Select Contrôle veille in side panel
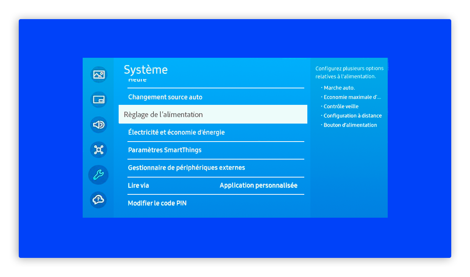470x277 pixels. pos(341,106)
